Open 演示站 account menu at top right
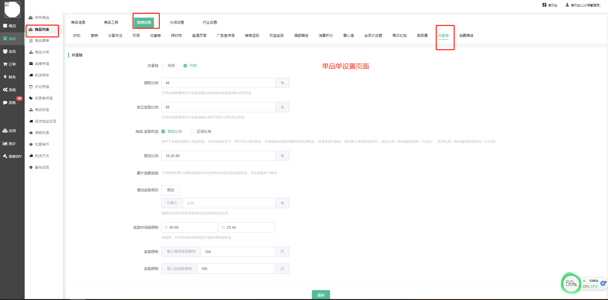This screenshot has height=300, width=608. (583, 5)
